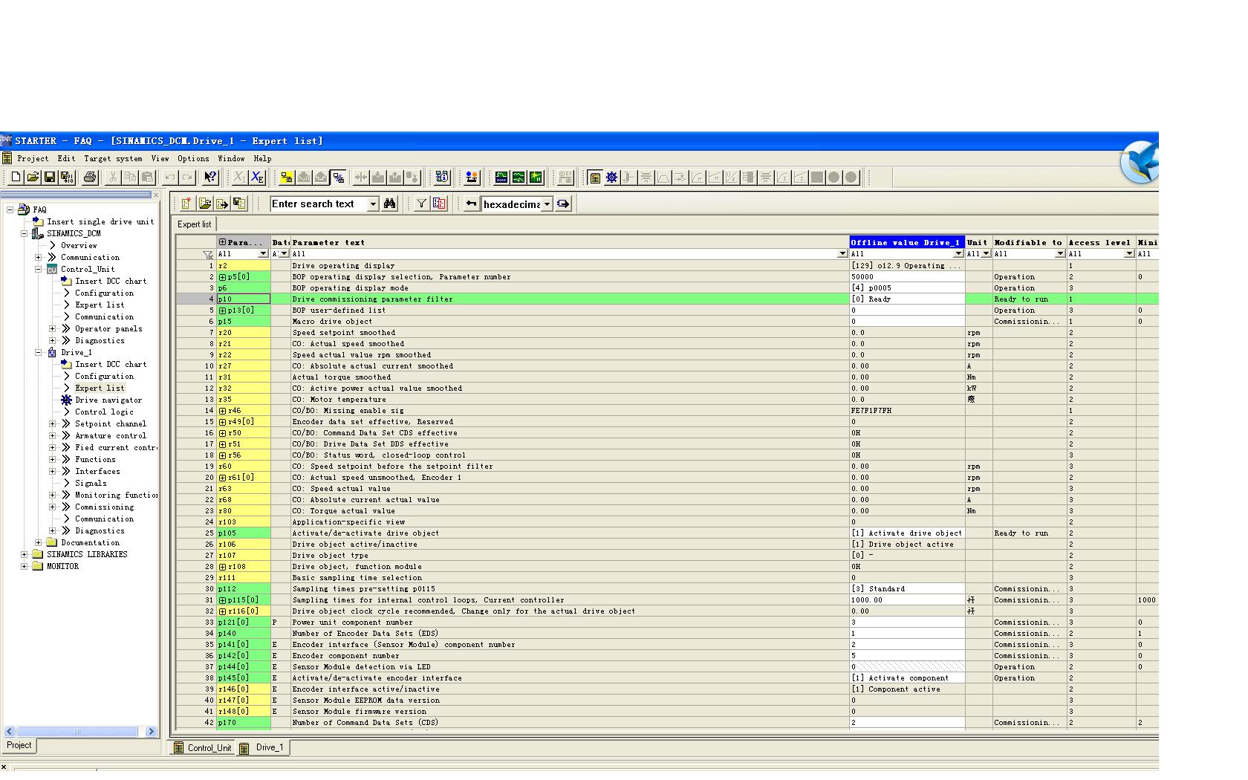Open the Help menu
Viewport: 1248px width, 780px height.
point(262,158)
